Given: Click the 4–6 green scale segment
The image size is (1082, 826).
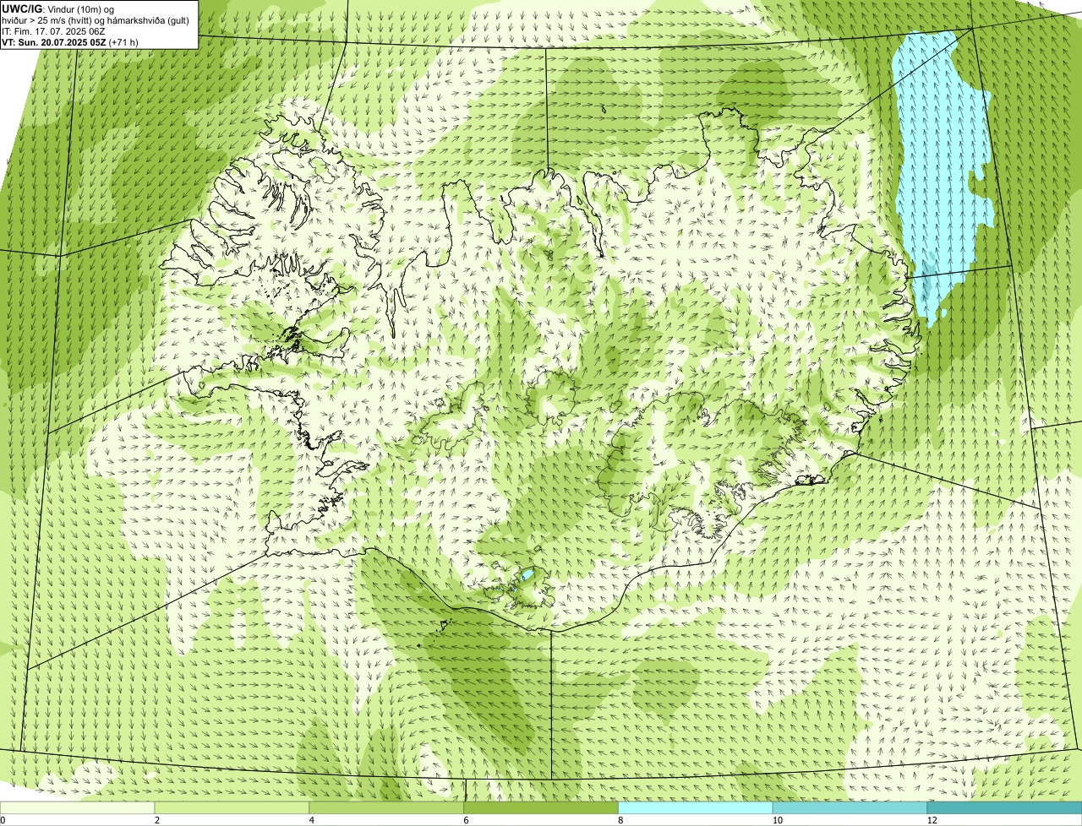Looking at the screenshot, I should (x=387, y=807).
